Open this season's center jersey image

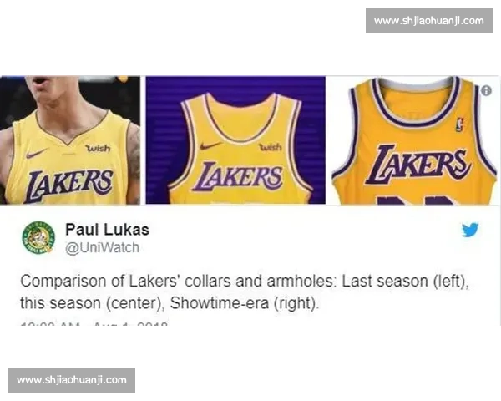235,140
